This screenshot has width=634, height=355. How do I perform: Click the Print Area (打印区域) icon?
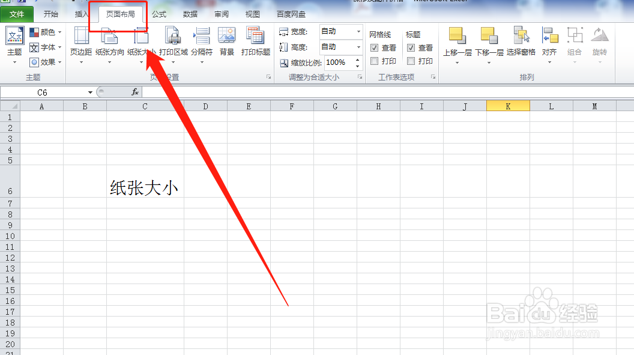173,35
